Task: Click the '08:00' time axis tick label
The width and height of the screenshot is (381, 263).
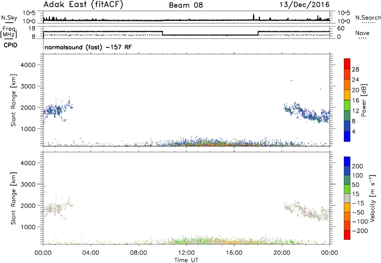Action: (138, 253)
